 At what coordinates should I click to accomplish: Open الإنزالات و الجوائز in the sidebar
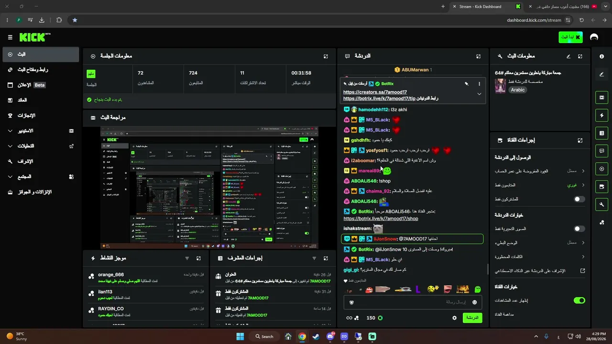coord(40,192)
